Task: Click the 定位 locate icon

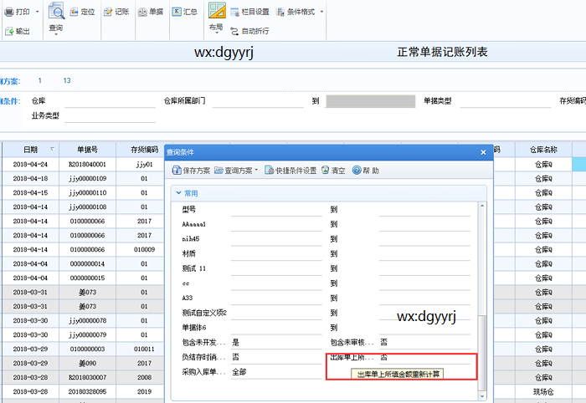Action: 74,12
